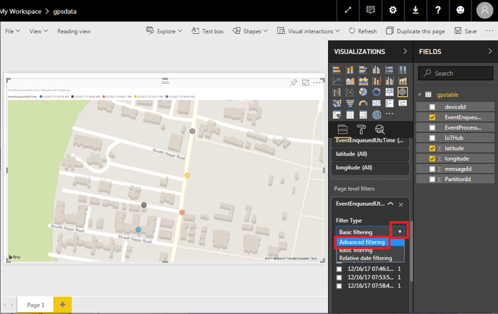
Task: Collapse the Fields pane
Action: click(x=490, y=51)
